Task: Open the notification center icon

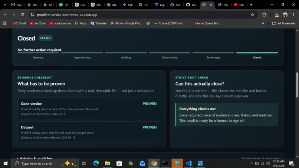Action: (292, 164)
